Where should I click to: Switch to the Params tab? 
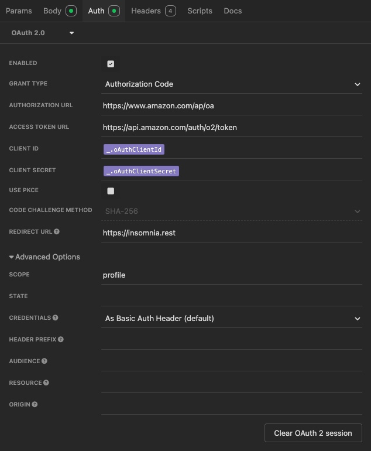point(19,11)
